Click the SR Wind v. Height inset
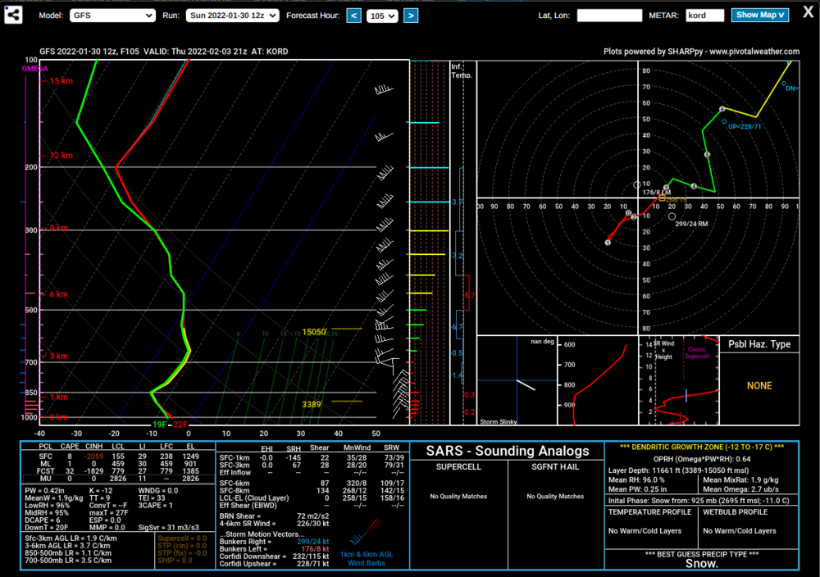This screenshot has width=820, height=577. (679, 380)
